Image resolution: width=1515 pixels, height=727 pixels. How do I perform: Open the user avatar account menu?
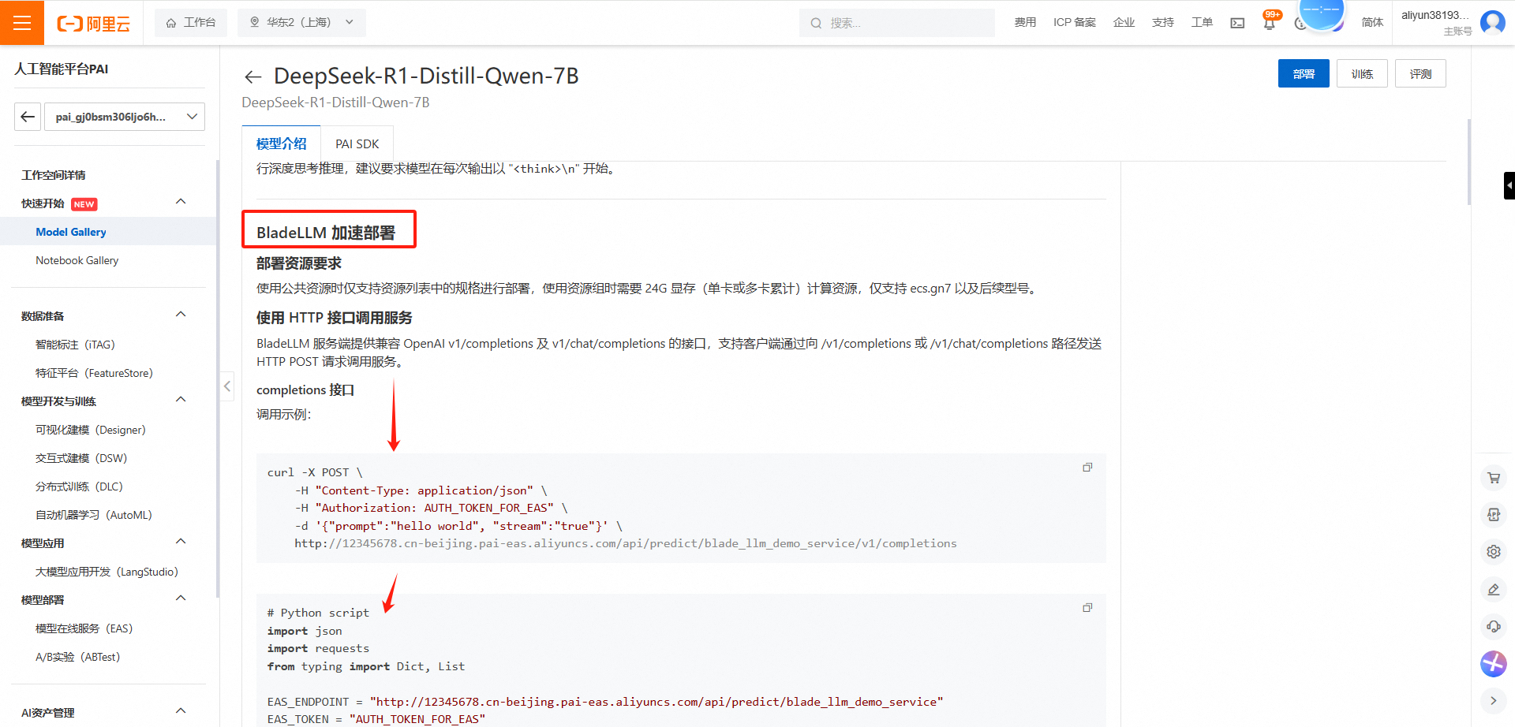tap(1492, 22)
